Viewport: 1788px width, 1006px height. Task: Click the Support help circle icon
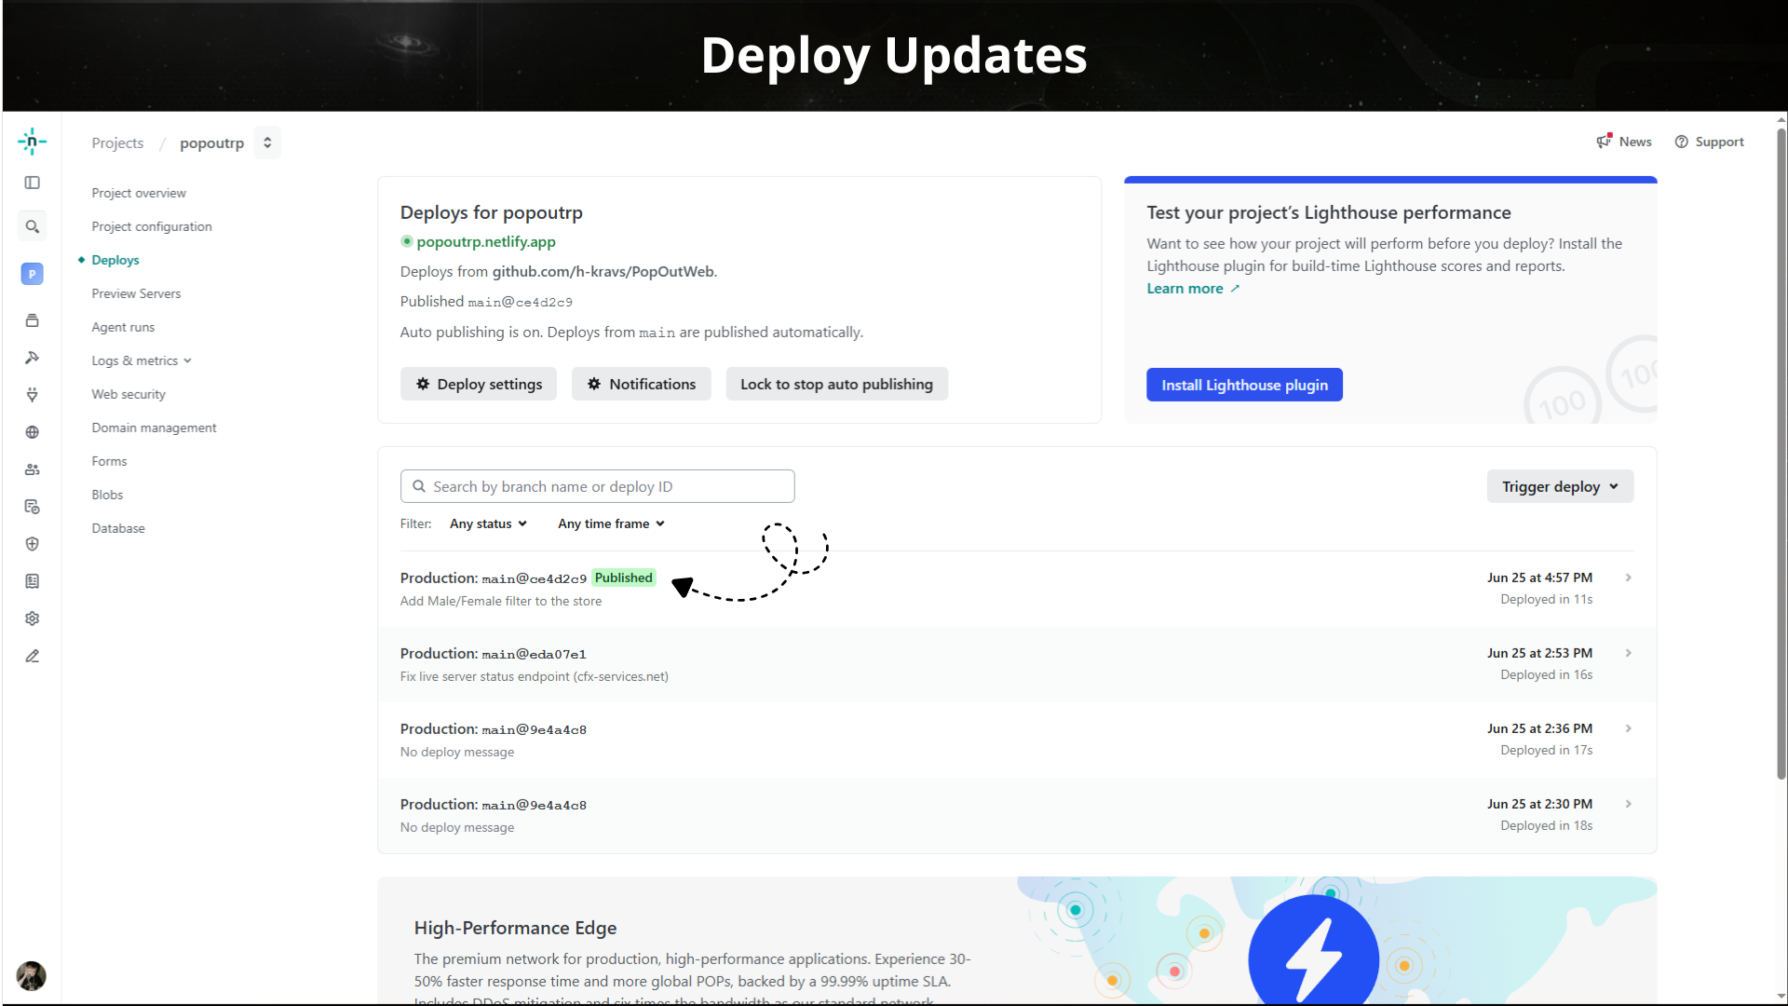1681,142
